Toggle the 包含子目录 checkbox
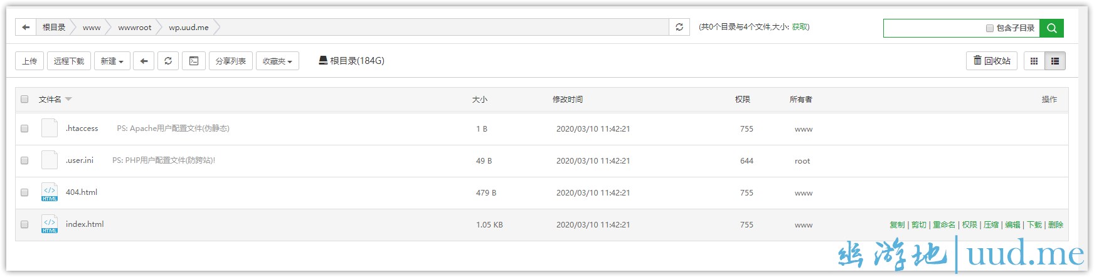 point(990,28)
